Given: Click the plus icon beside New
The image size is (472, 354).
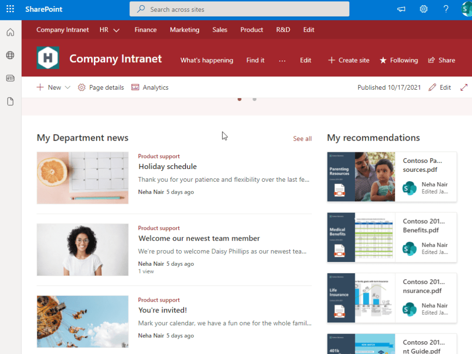Looking at the screenshot, I should coord(40,87).
